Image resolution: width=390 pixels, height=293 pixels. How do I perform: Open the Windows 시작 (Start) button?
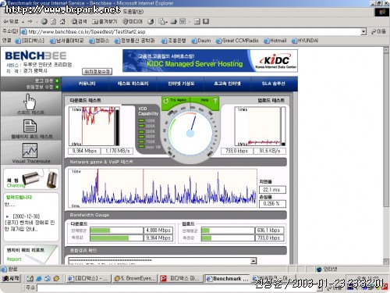coord(10,279)
